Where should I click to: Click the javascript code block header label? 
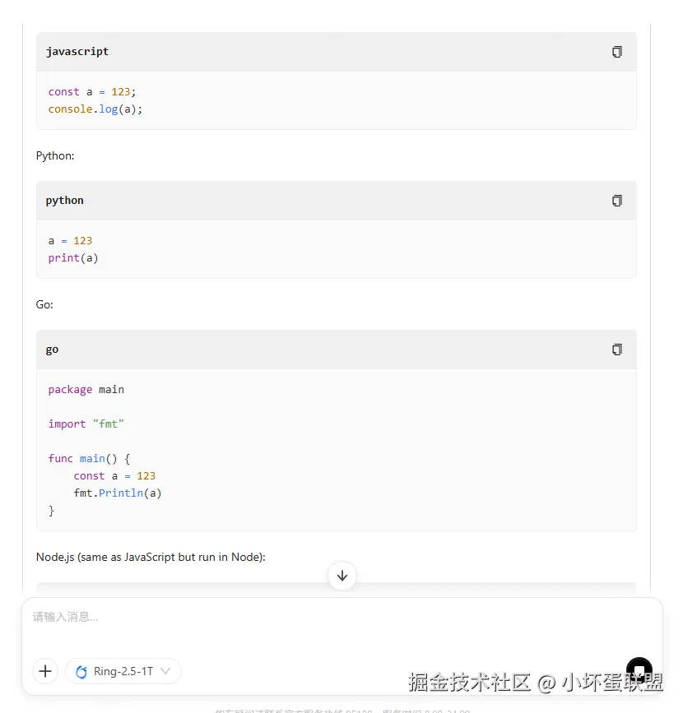[77, 52]
